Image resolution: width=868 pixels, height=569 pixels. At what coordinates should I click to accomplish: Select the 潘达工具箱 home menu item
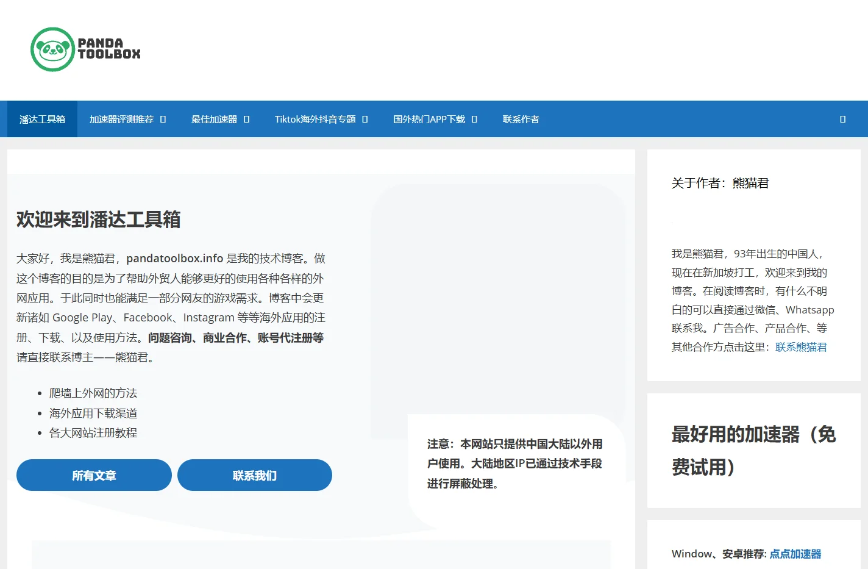click(42, 120)
